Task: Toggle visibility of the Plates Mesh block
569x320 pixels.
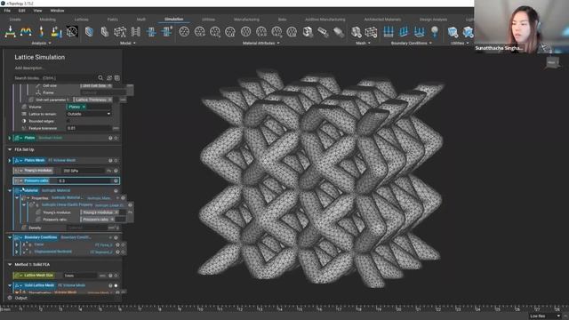Action: click(x=116, y=160)
